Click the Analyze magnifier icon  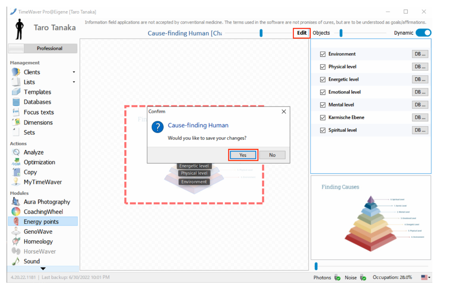tap(16, 152)
